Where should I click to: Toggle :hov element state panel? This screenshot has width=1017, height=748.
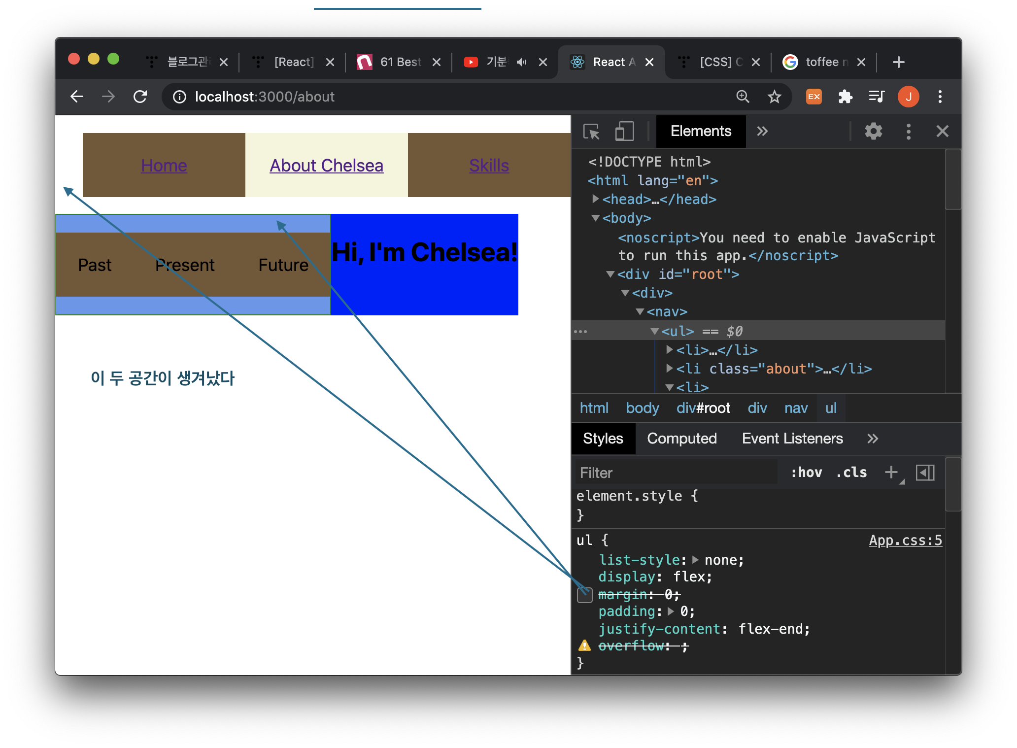pyautogui.click(x=806, y=473)
